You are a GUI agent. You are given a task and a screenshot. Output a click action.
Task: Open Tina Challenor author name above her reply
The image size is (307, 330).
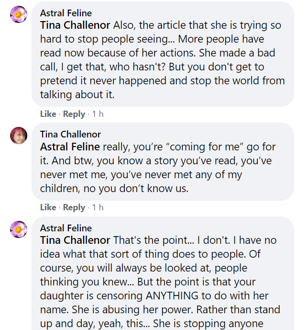(70, 134)
